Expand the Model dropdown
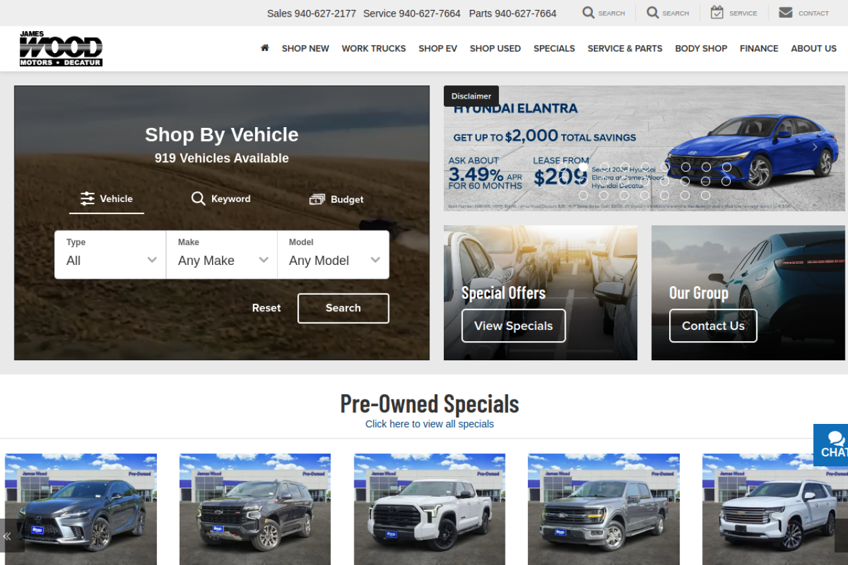 (333, 254)
